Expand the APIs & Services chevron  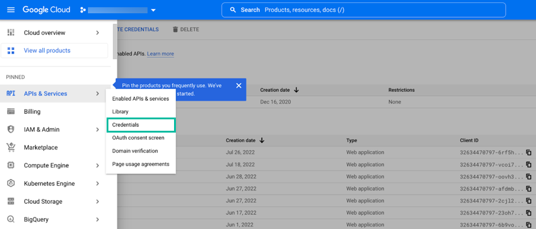coord(98,93)
